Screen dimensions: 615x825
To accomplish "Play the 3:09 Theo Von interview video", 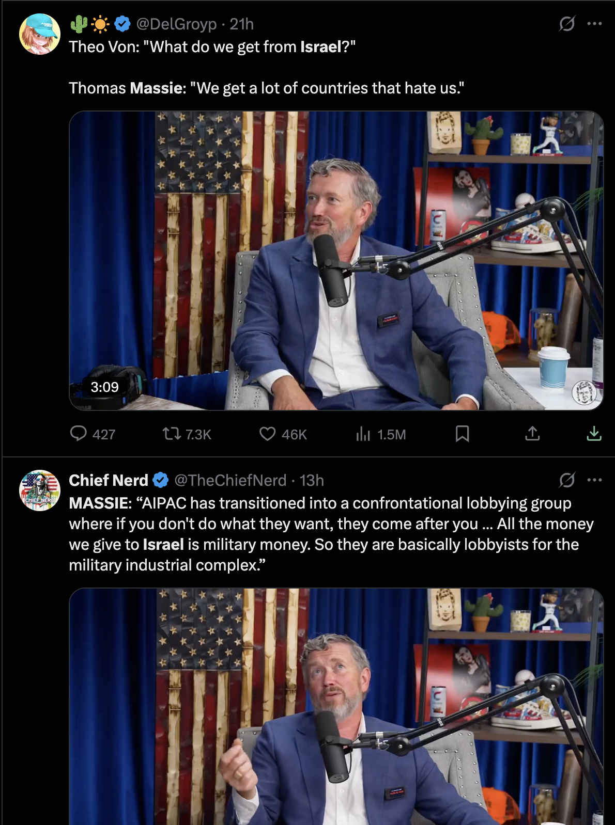I will (336, 261).
